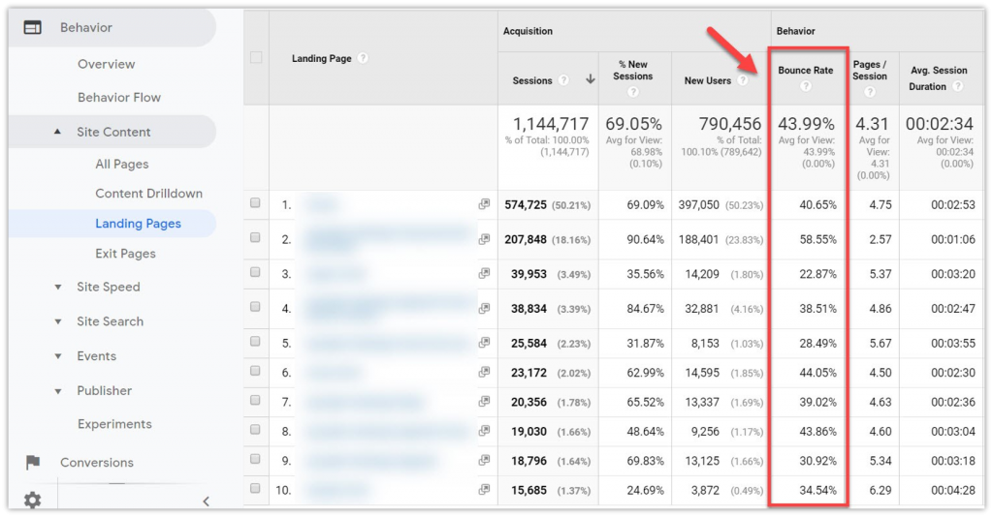The width and height of the screenshot is (993, 517).
Task: Open the Behavior section icon
Action: tap(32, 28)
